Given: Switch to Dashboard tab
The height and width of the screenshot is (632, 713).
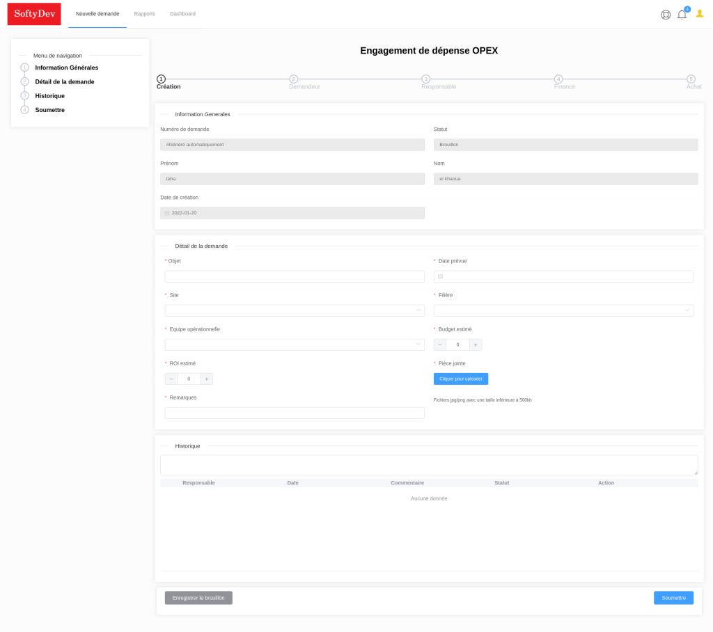Looking at the screenshot, I should [x=183, y=14].
